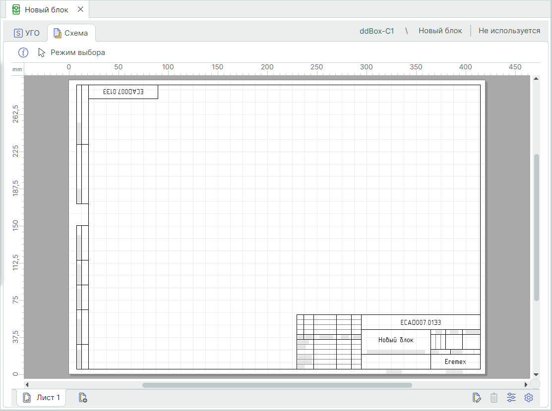The height and width of the screenshot is (411, 552).
Task: Click the ddBox-C1 breadcrumb link
Action: [376, 31]
